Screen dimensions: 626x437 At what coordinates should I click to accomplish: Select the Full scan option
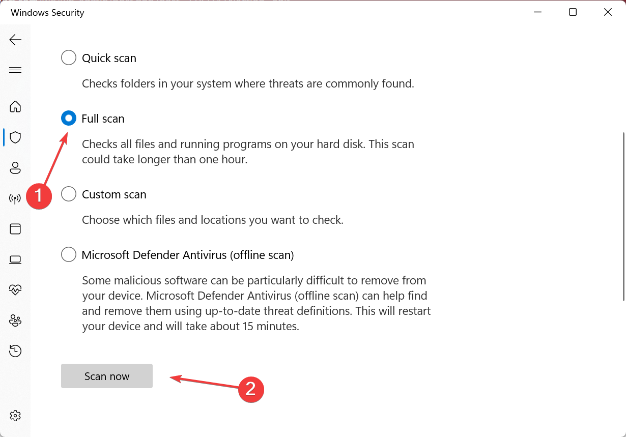pyautogui.click(x=68, y=118)
